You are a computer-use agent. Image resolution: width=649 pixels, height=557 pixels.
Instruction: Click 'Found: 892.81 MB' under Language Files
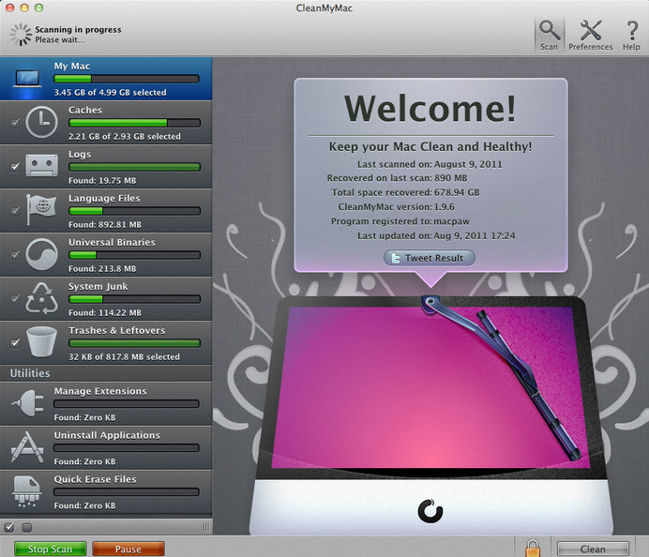105,225
